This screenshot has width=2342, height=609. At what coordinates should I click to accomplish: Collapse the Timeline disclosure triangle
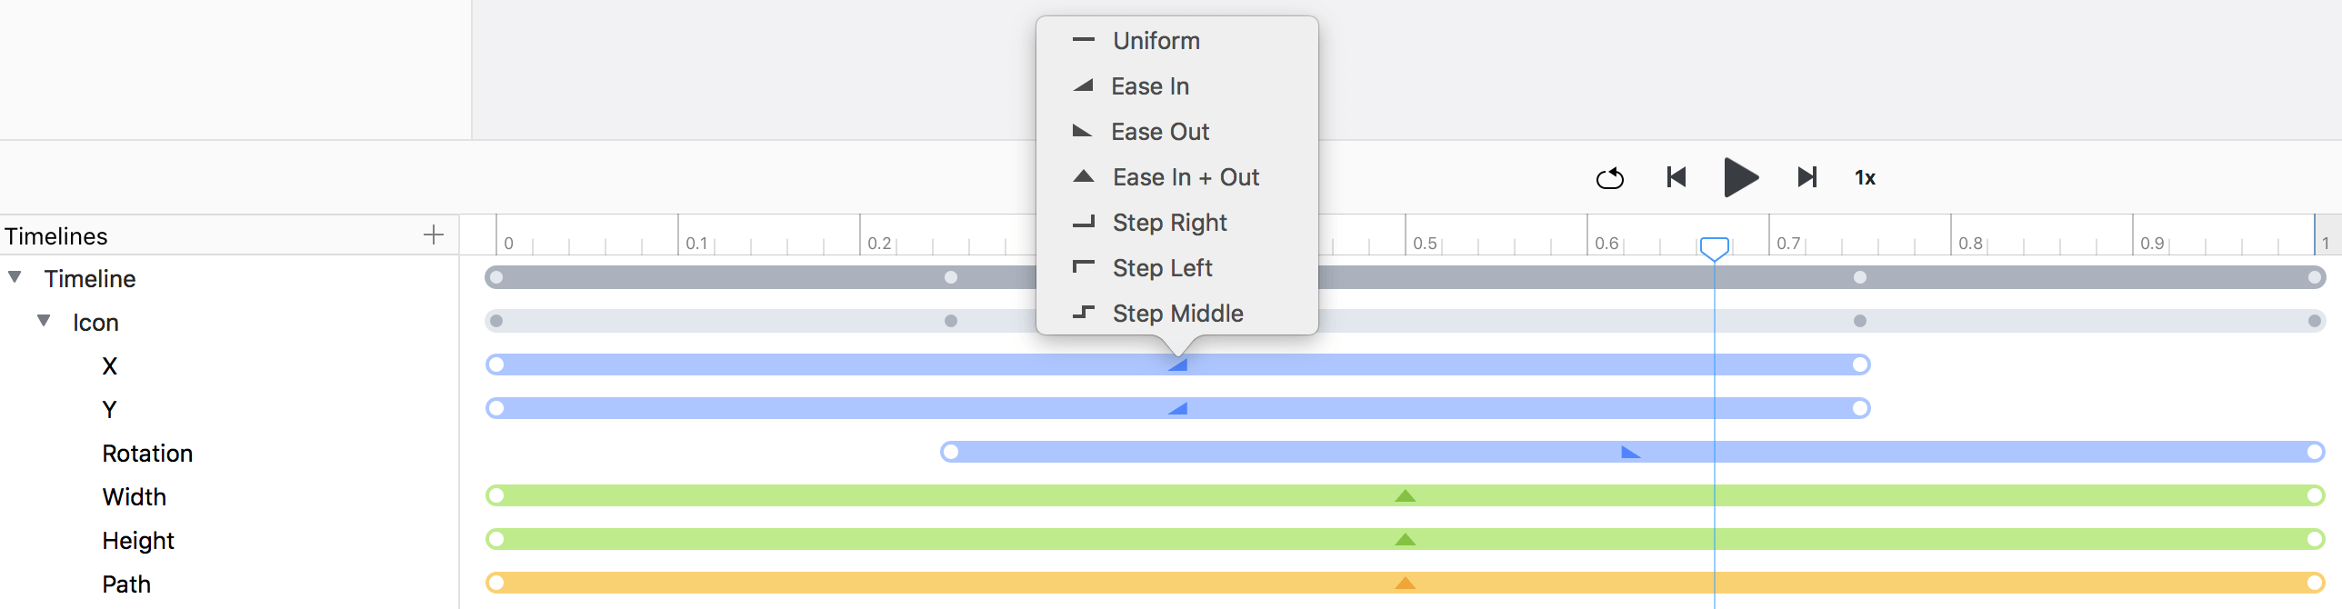(x=15, y=277)
